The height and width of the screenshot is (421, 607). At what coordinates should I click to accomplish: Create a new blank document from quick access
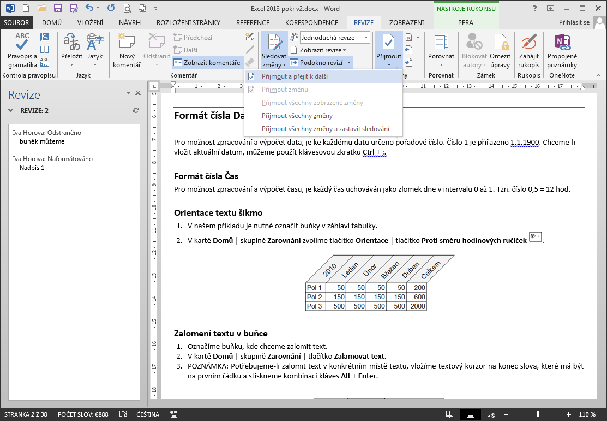click(26, 8)
